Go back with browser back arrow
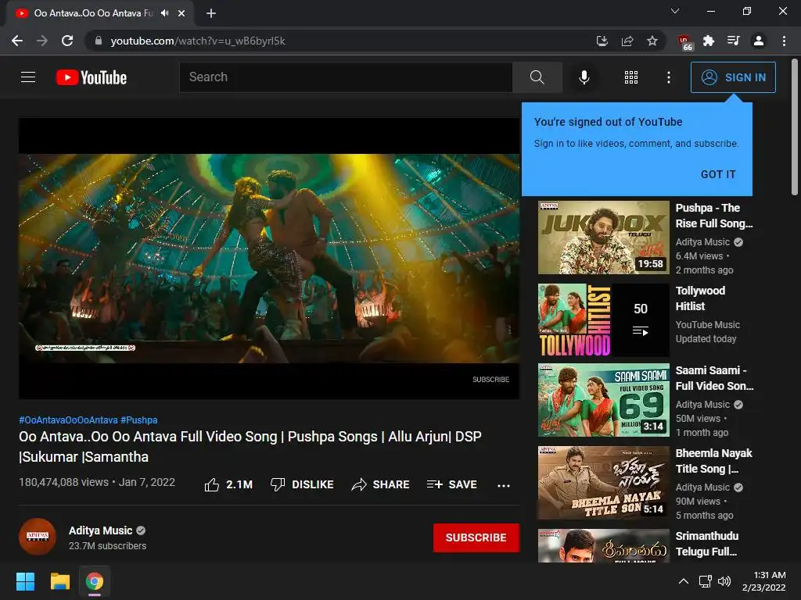Image resolution: width=801 pixels, height=600 pixels. (x=17, y=41)
